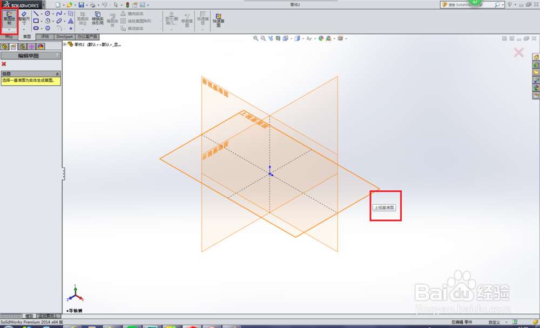Select the 智能尺寸 smart dimension tool
This screenshot has width=540, height=328.
click(24, 18)
